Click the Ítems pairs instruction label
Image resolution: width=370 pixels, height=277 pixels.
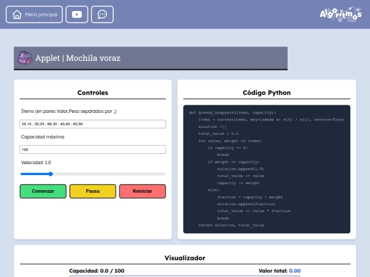click(x=69, y=111)
